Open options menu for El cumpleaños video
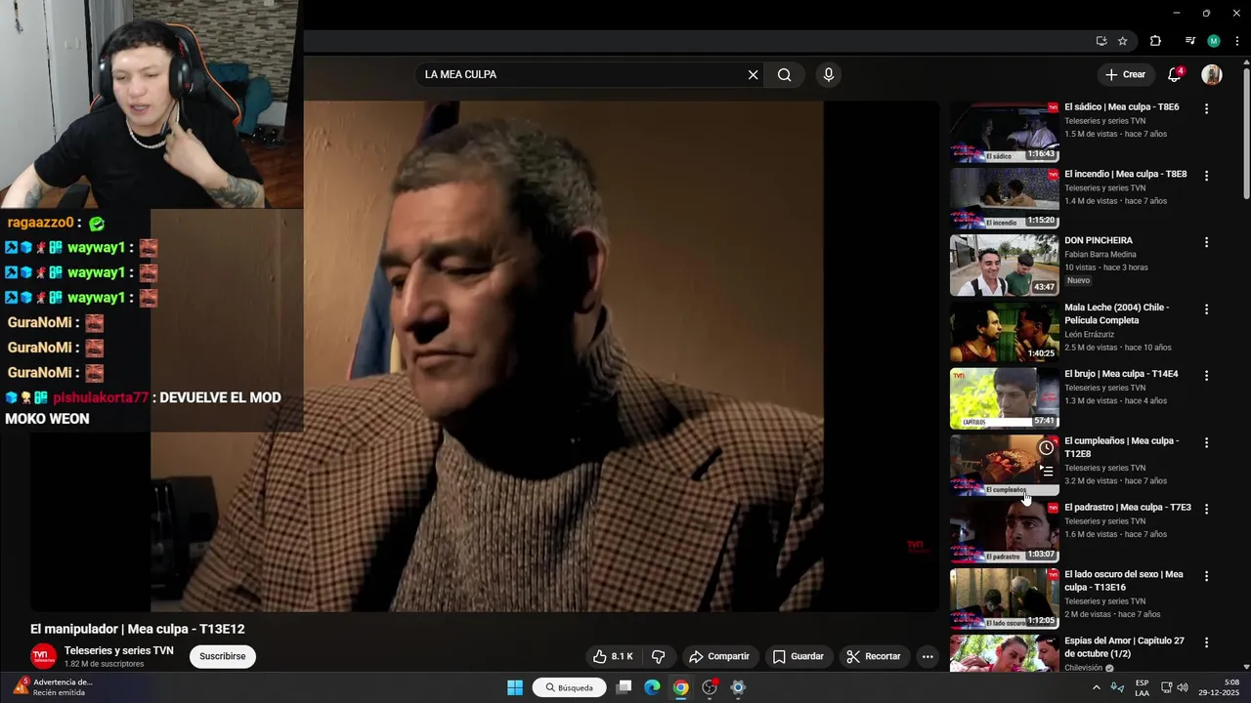 [1206, 442]
